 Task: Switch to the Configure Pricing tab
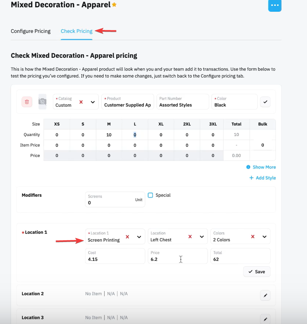pyautogui.click(x=31, y=31)
